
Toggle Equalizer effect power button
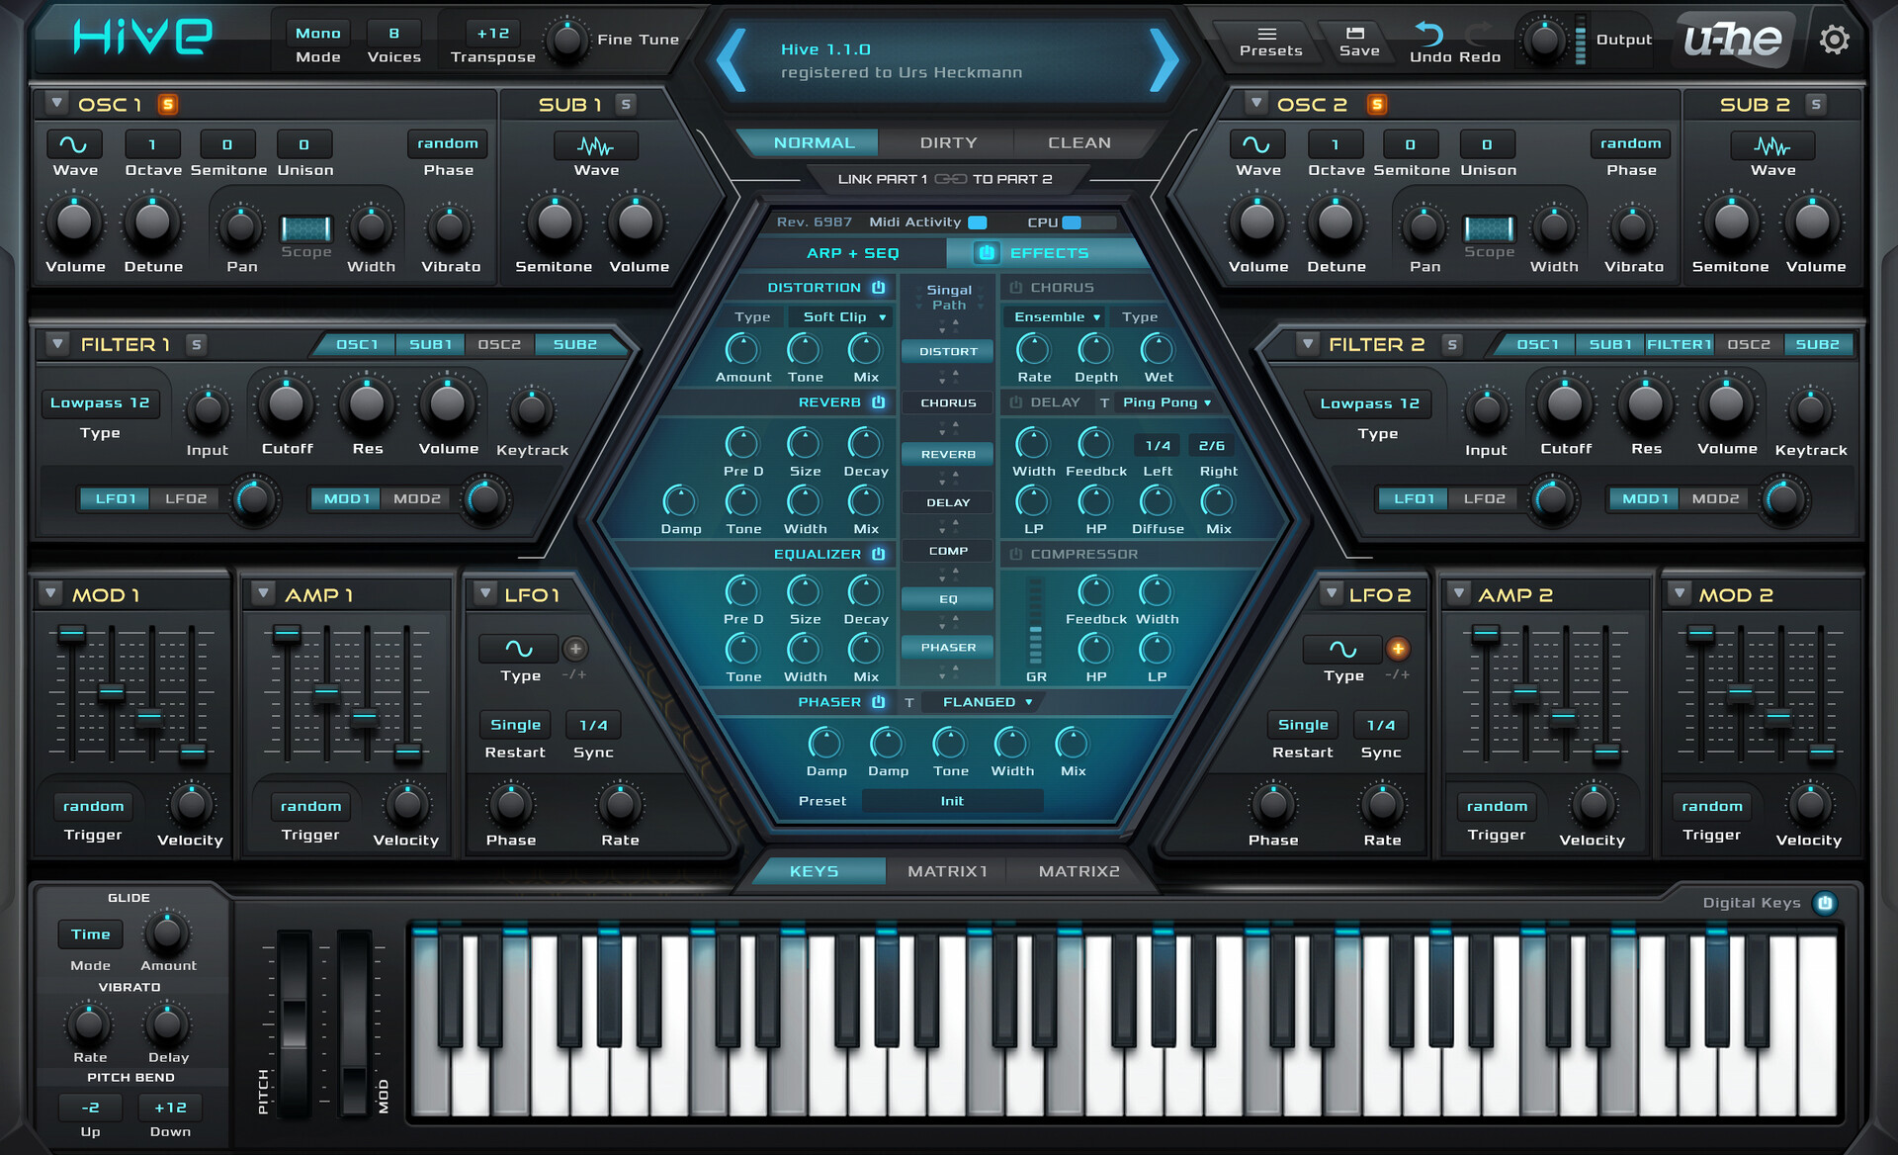tap(878, 554)
